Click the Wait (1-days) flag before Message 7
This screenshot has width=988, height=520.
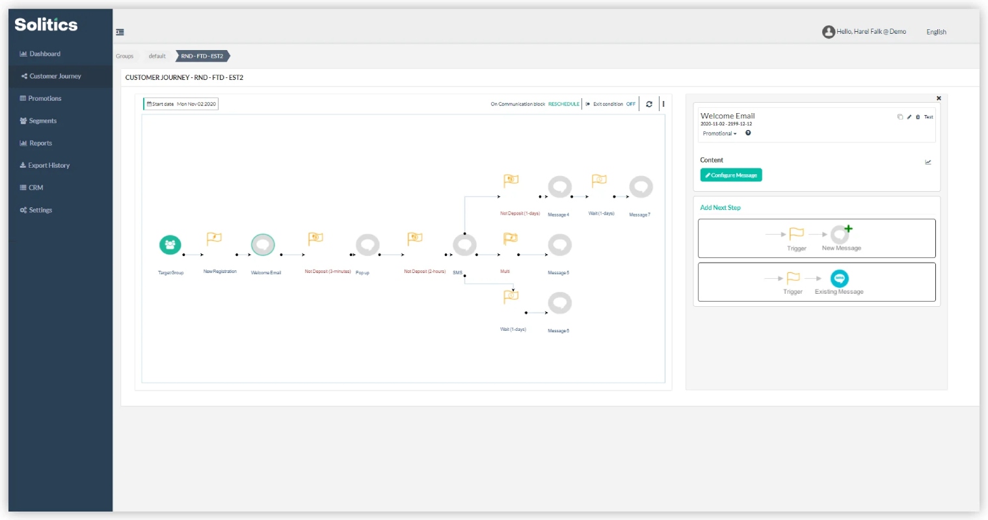coord(599,180)
